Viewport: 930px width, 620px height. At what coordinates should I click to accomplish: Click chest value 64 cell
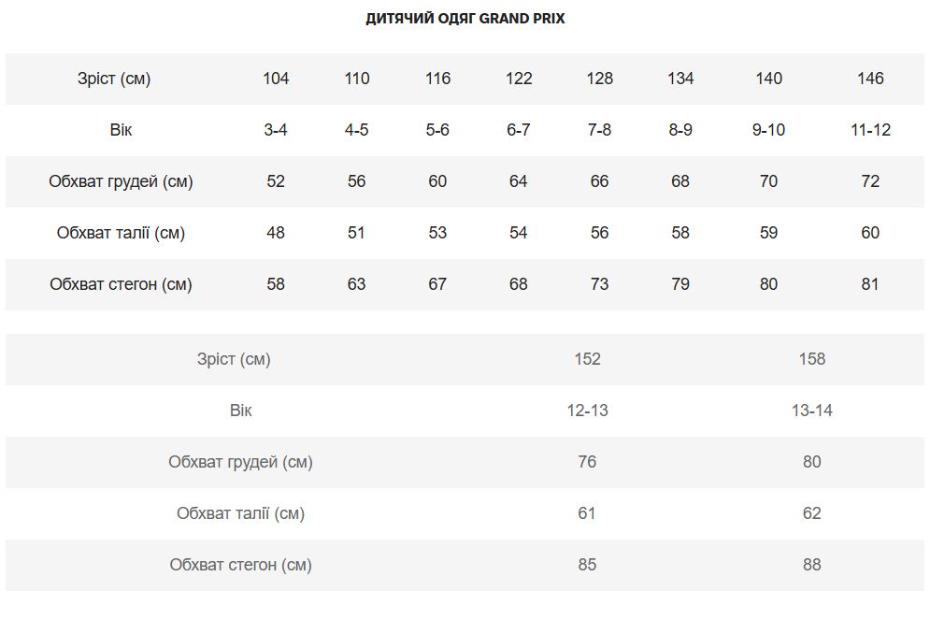519,181
